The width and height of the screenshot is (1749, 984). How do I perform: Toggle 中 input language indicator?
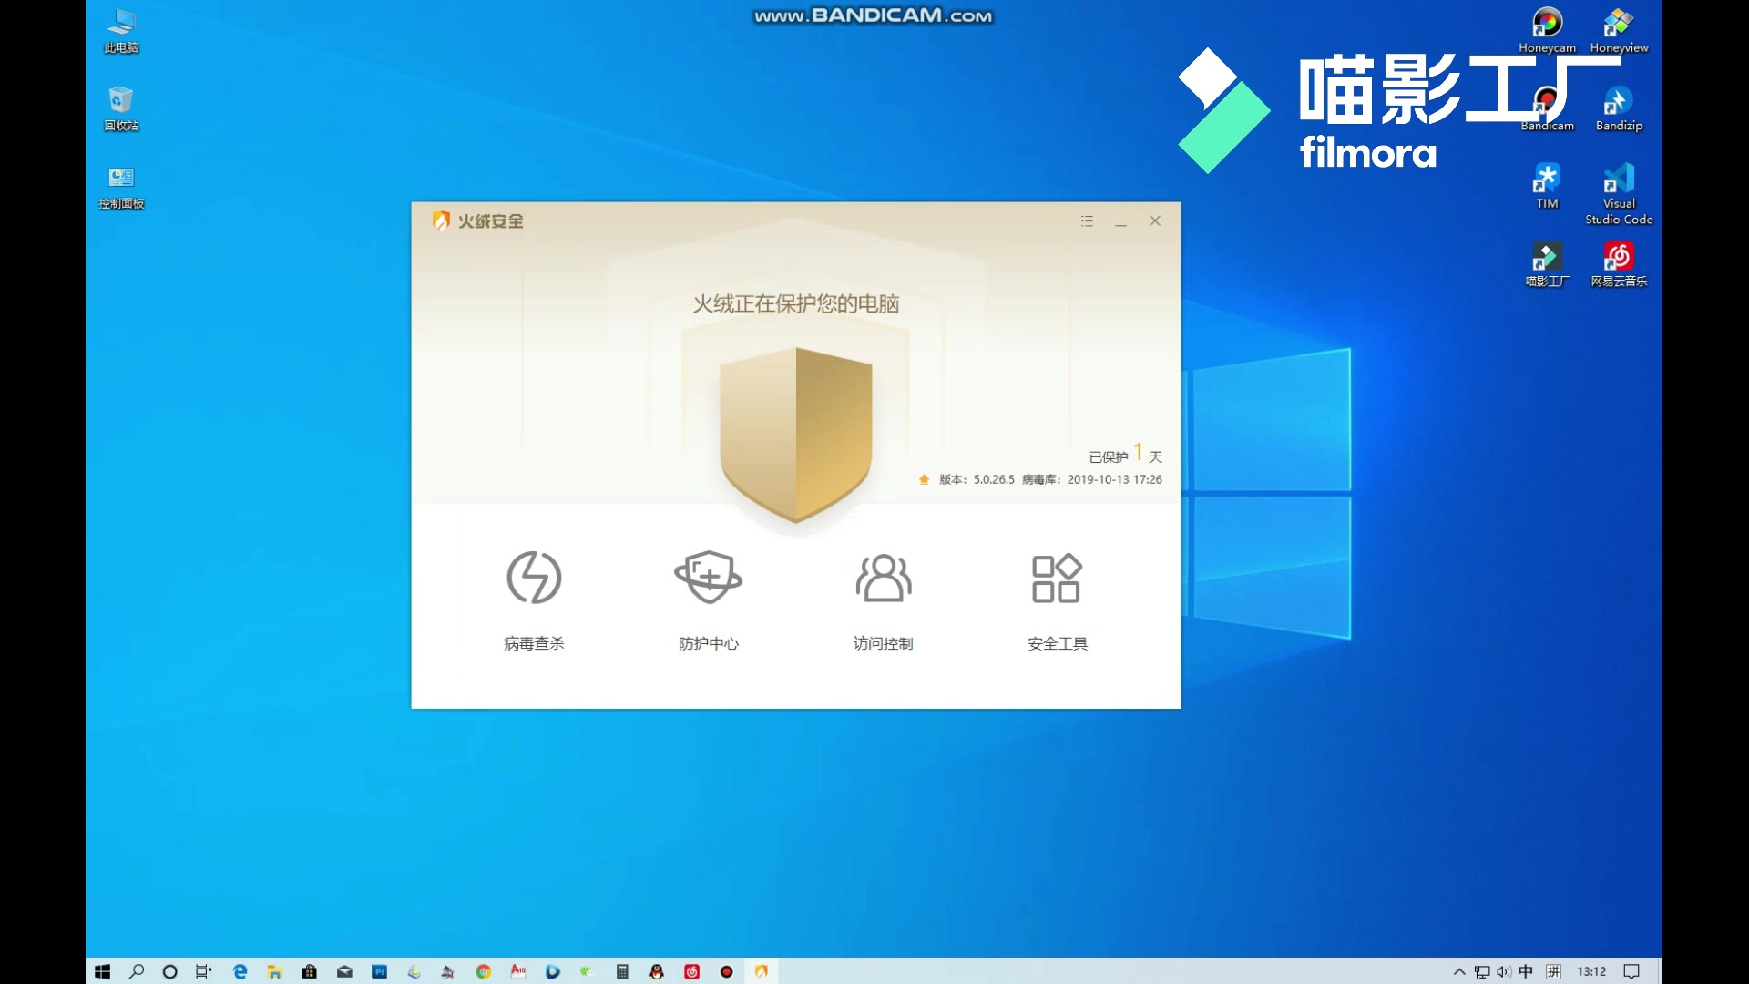click(1526, 971)
